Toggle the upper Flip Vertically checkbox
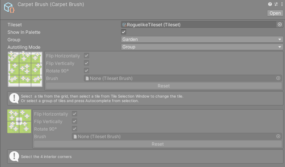This screenshot has width=285, height=167. click(x=87, y=63)
